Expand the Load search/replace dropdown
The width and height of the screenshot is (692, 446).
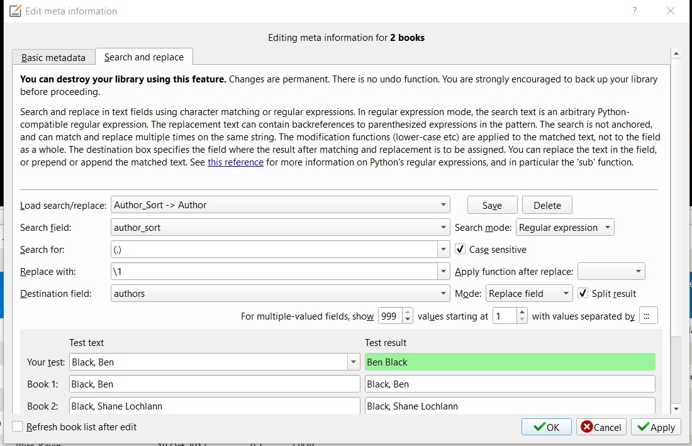pos(444,205)
